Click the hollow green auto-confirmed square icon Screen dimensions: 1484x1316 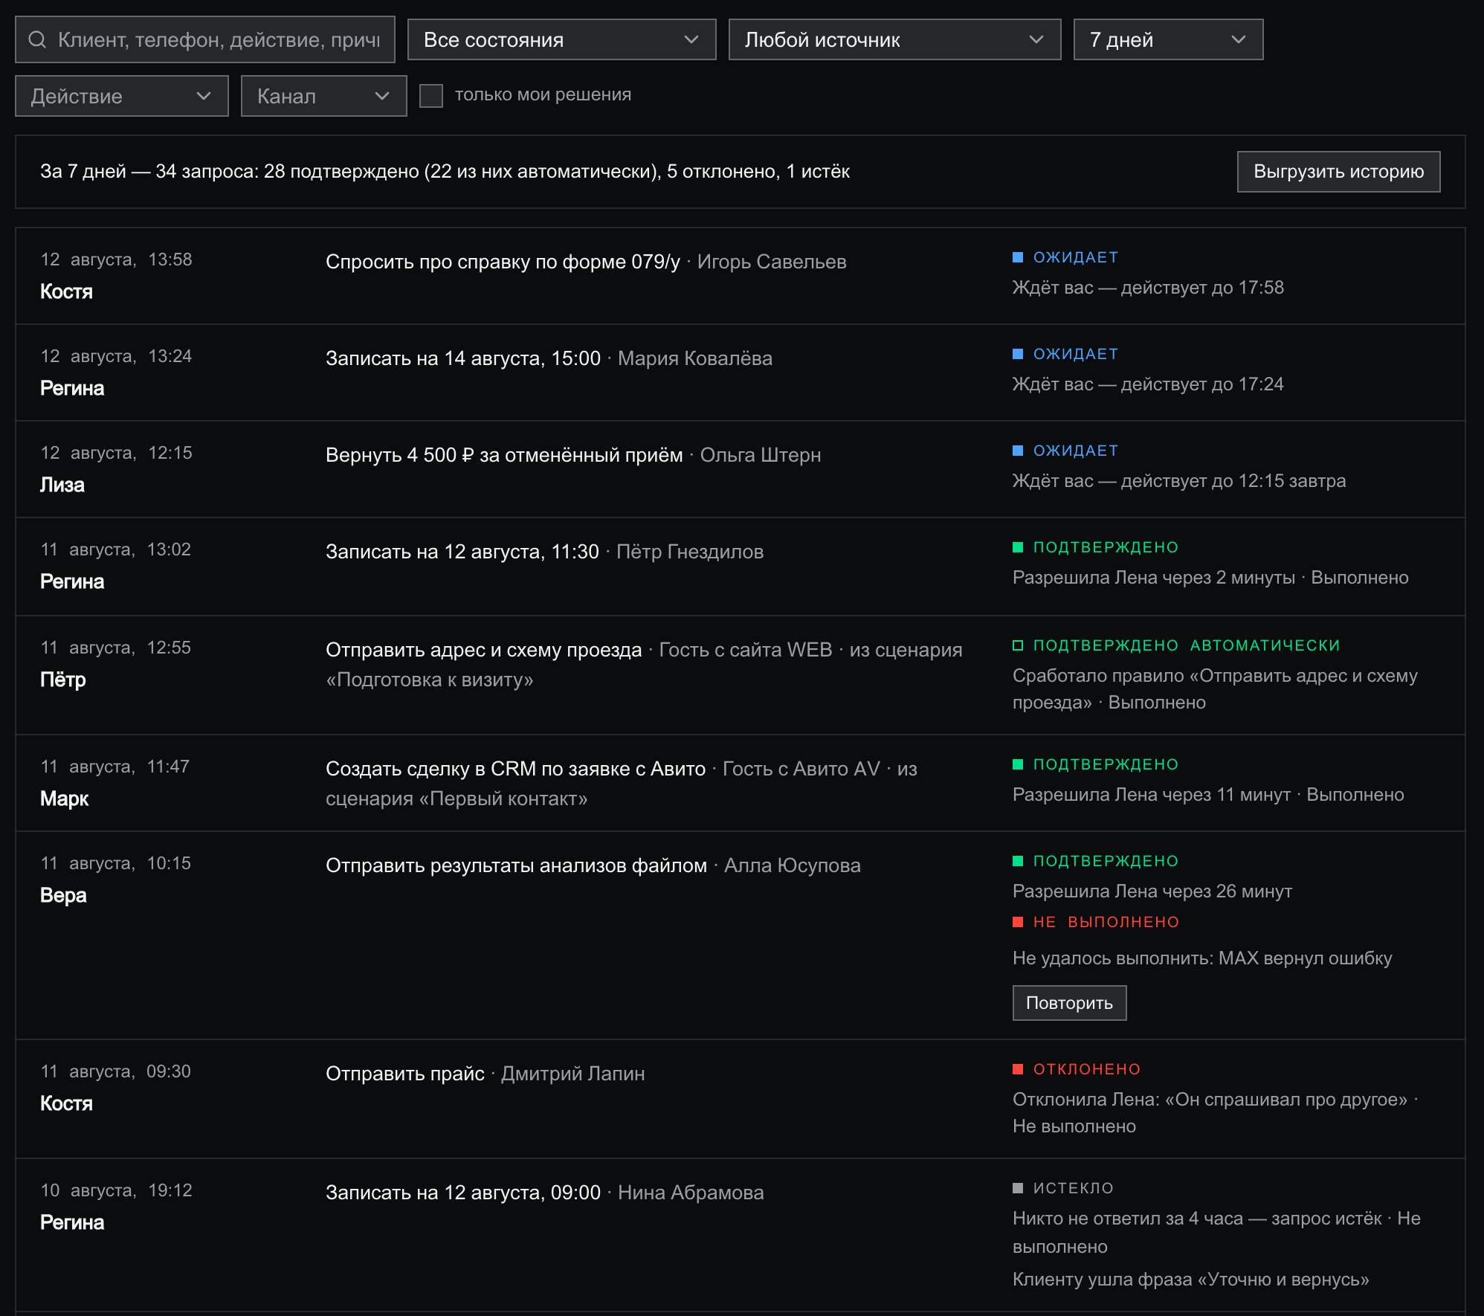pos(1018,645)
